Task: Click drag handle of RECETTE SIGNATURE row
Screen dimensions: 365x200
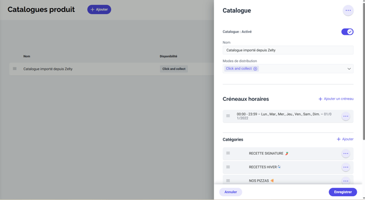Action: point(228,153)
